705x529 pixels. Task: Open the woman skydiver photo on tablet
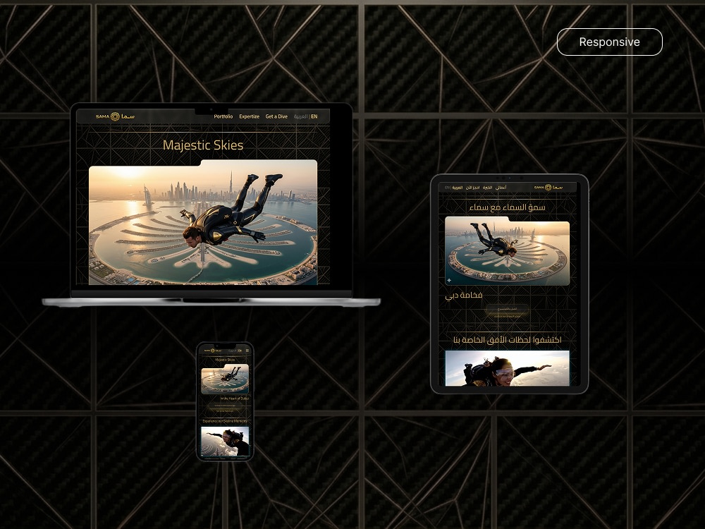[507, 368]
